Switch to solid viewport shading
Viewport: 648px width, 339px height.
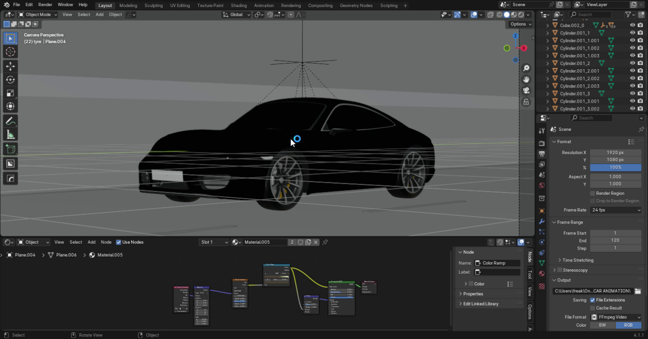[507, 15]
